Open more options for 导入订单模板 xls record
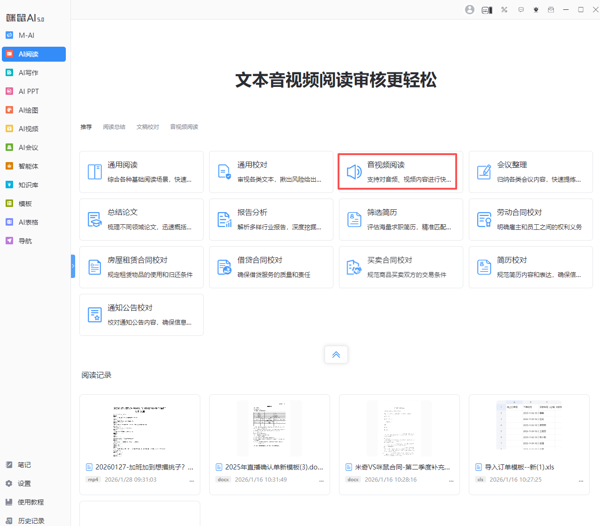Viewport: 600px width, 526px height. [581, 480]
